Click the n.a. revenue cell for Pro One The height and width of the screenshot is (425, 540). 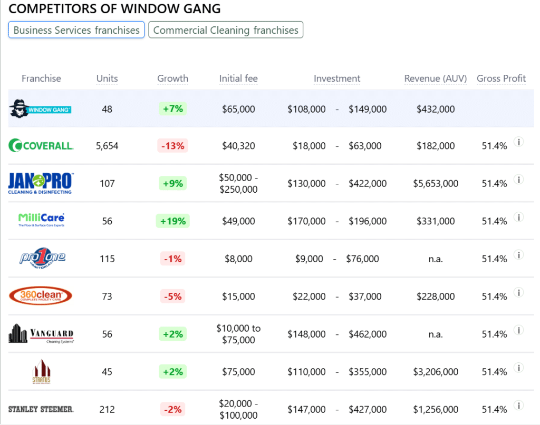point(435,259)
